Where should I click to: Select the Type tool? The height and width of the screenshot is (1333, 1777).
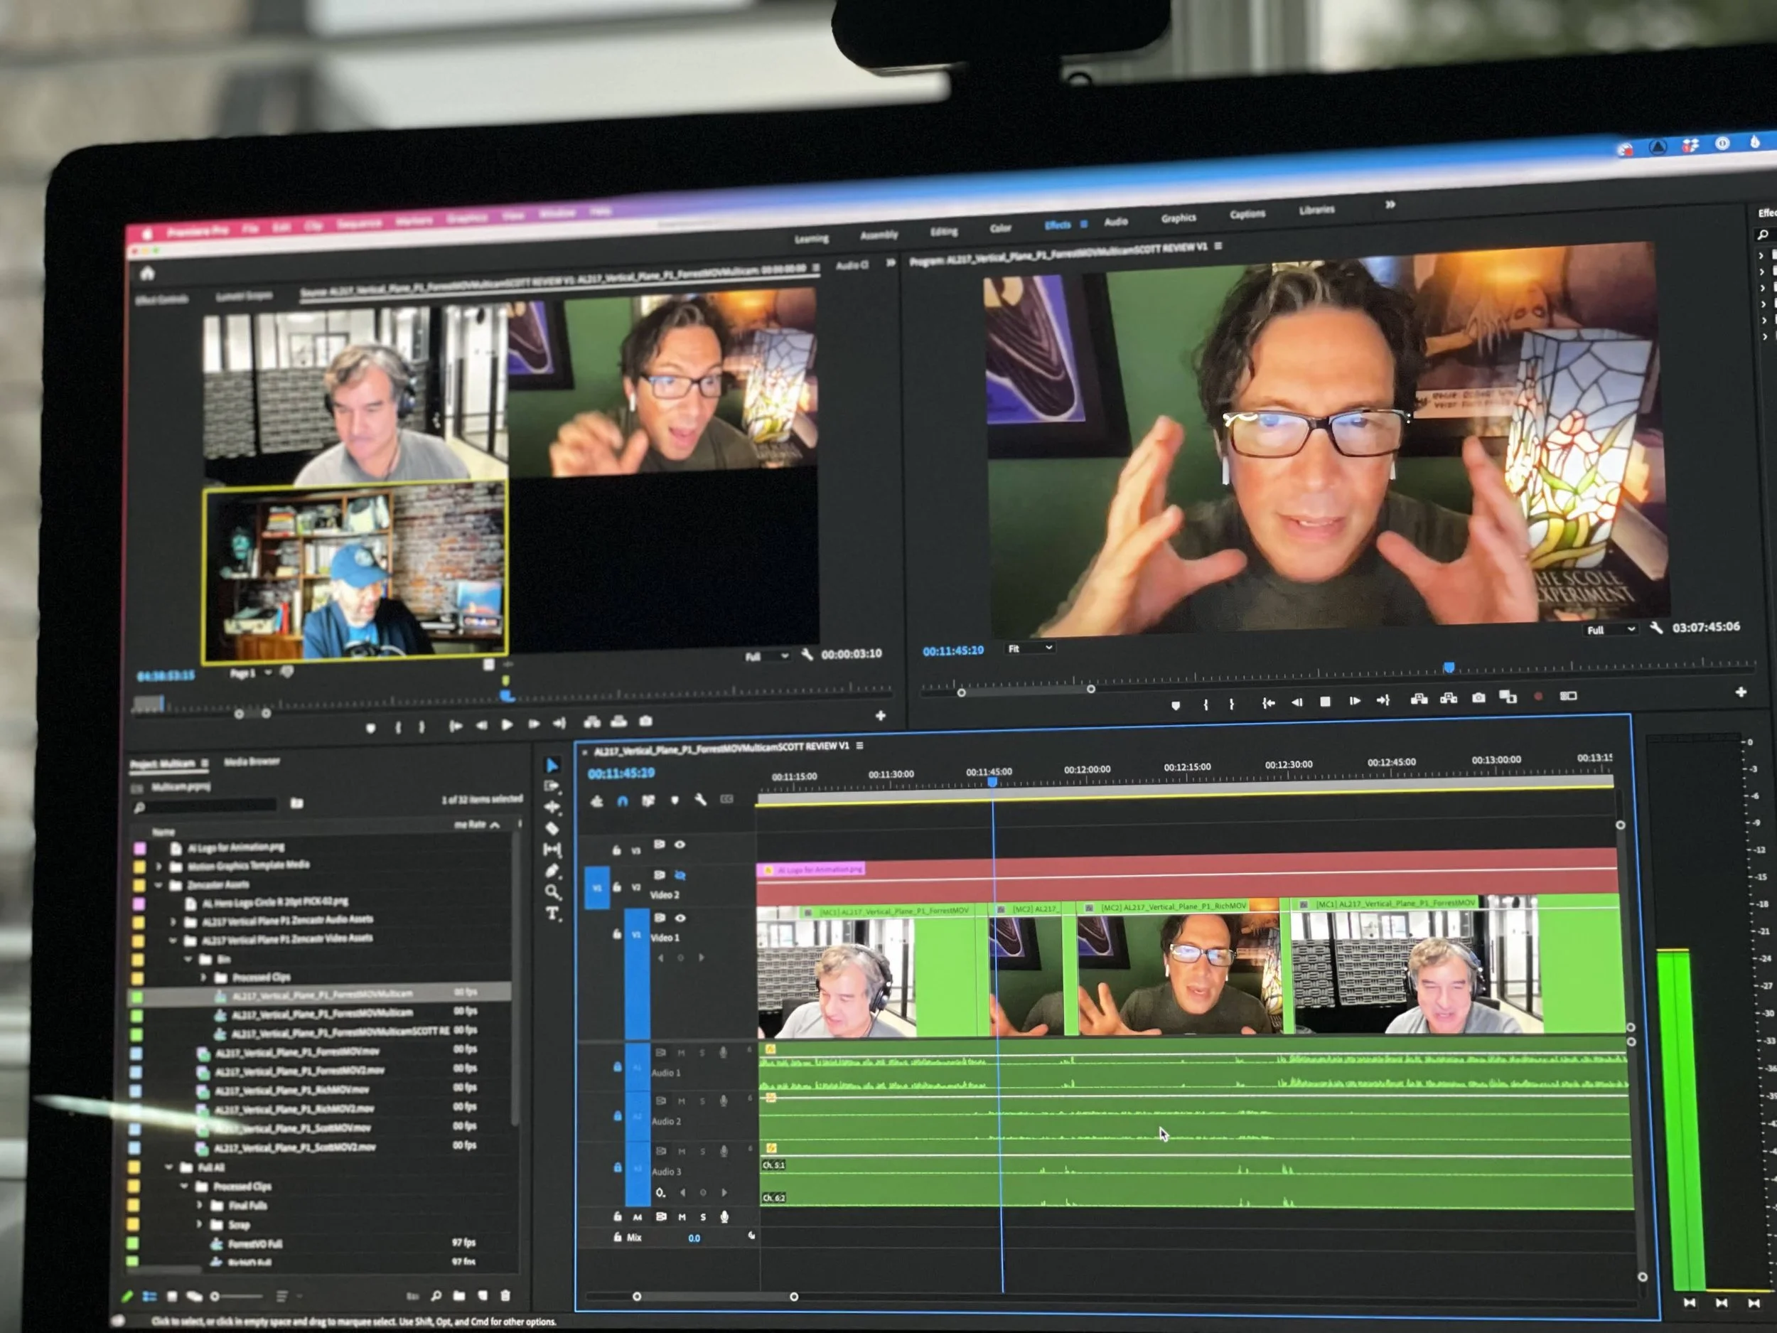pos(553,914)
